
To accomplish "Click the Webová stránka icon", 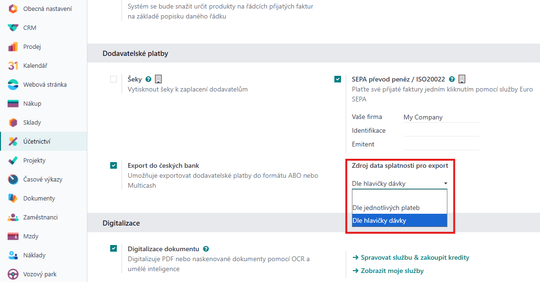I will click(x=13, y=84).
